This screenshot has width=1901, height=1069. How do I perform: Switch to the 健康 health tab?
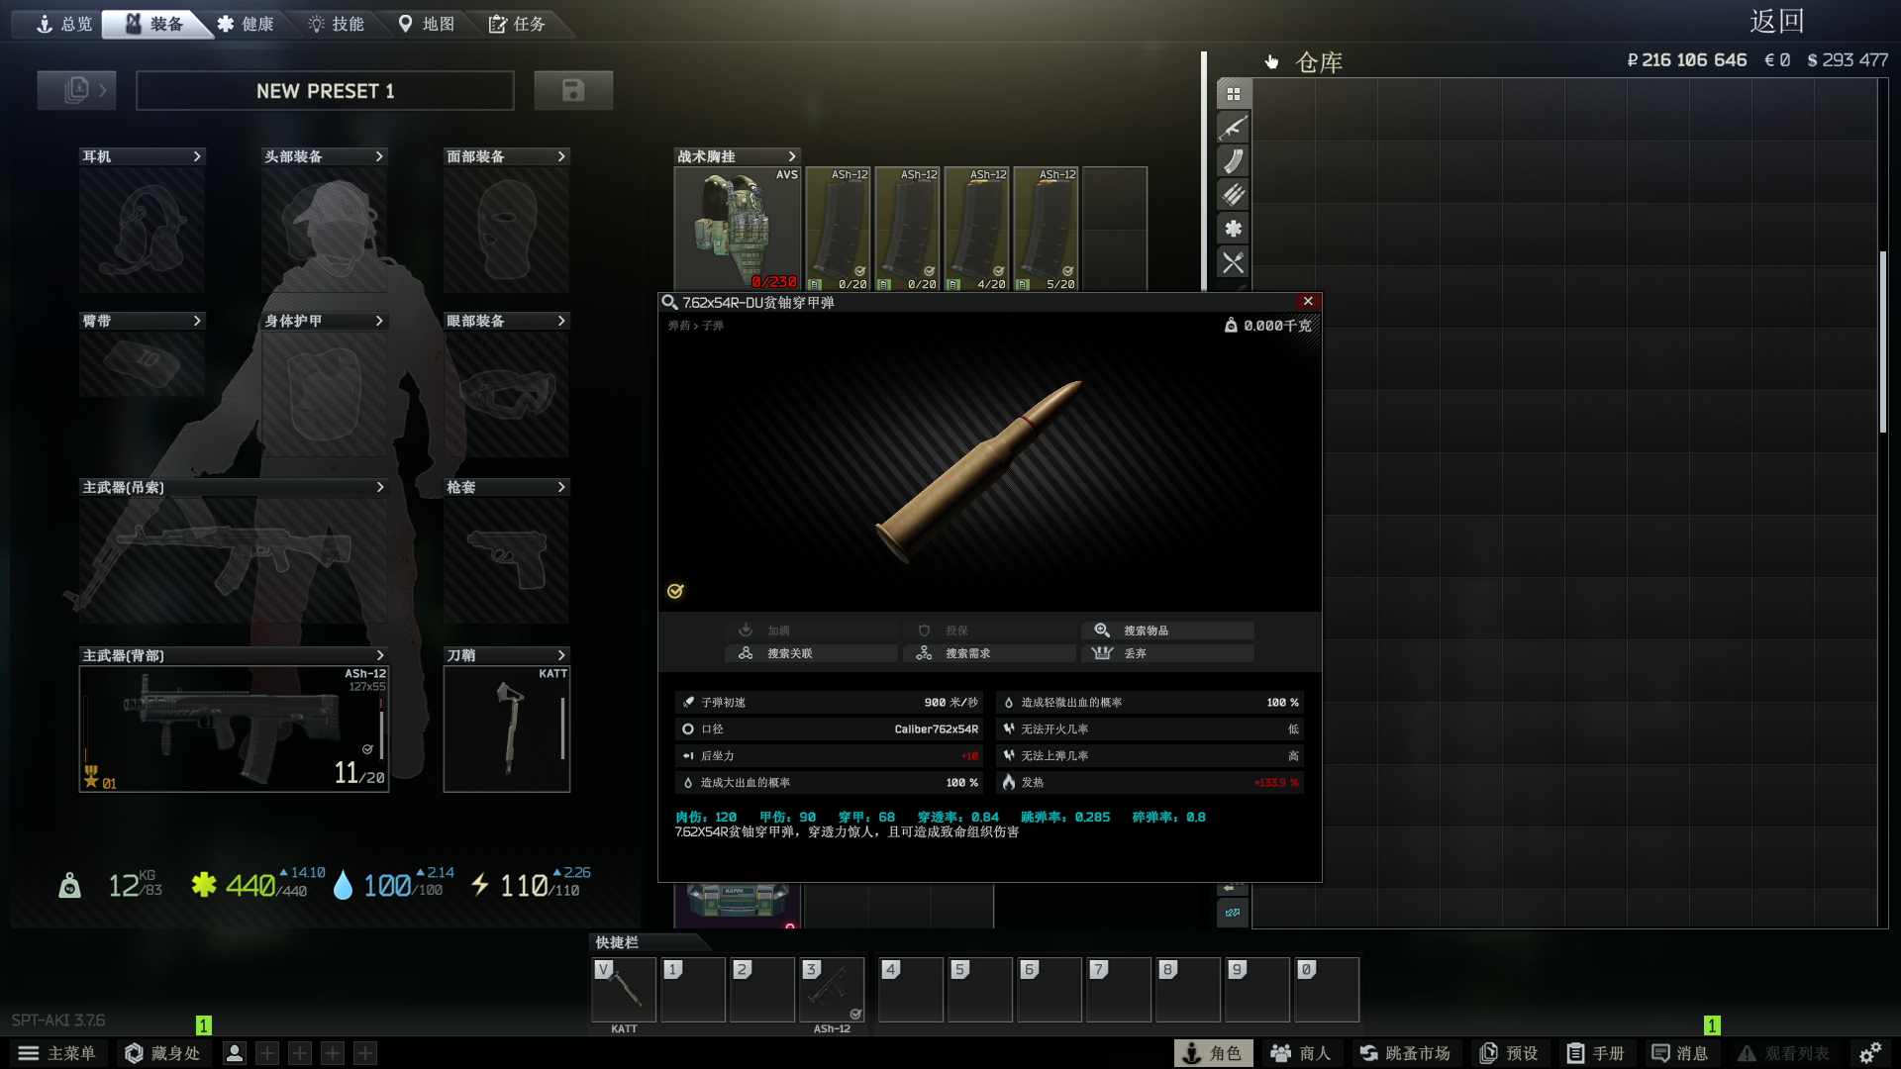click(x=245, y=24)
